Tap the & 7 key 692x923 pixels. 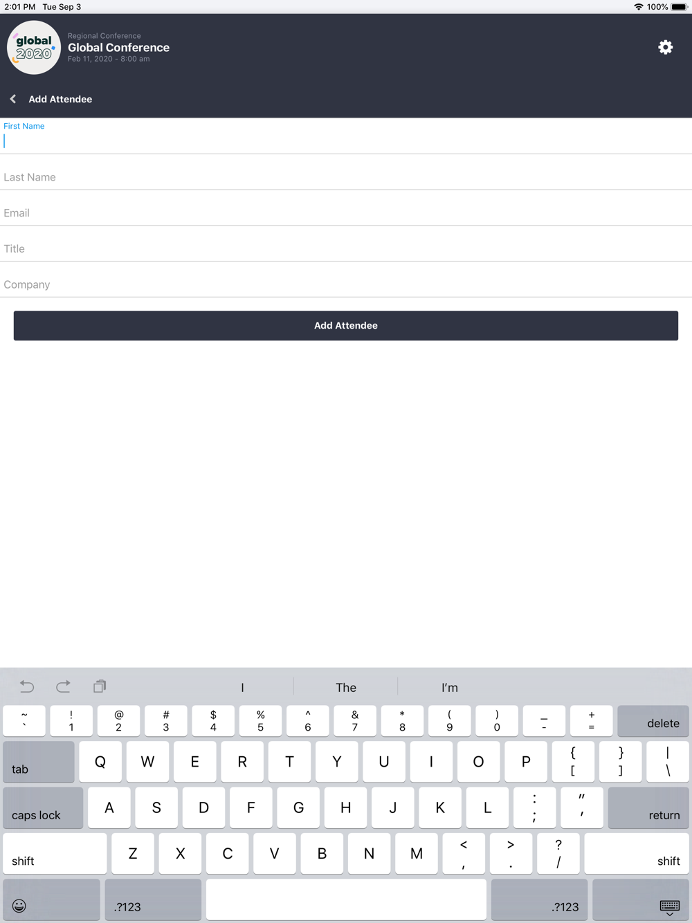(x=355, y=721)
